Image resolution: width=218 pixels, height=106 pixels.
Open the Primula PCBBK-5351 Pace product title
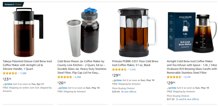pyautogui.click(x=135, y=63)
